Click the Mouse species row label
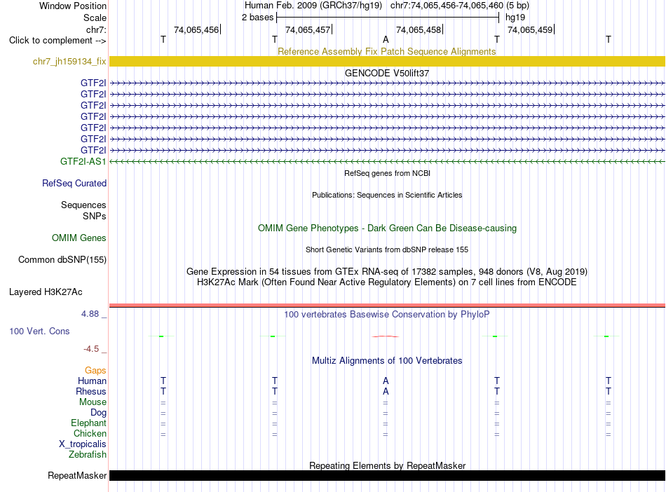The width and height of the screenshot is (666, 492). [x=93, y=402]
